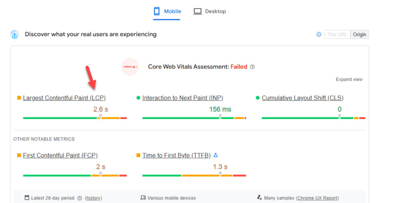Open Time to First Byte (TTFB) link
Screen dimensions: 399x203
click(177, 156)
